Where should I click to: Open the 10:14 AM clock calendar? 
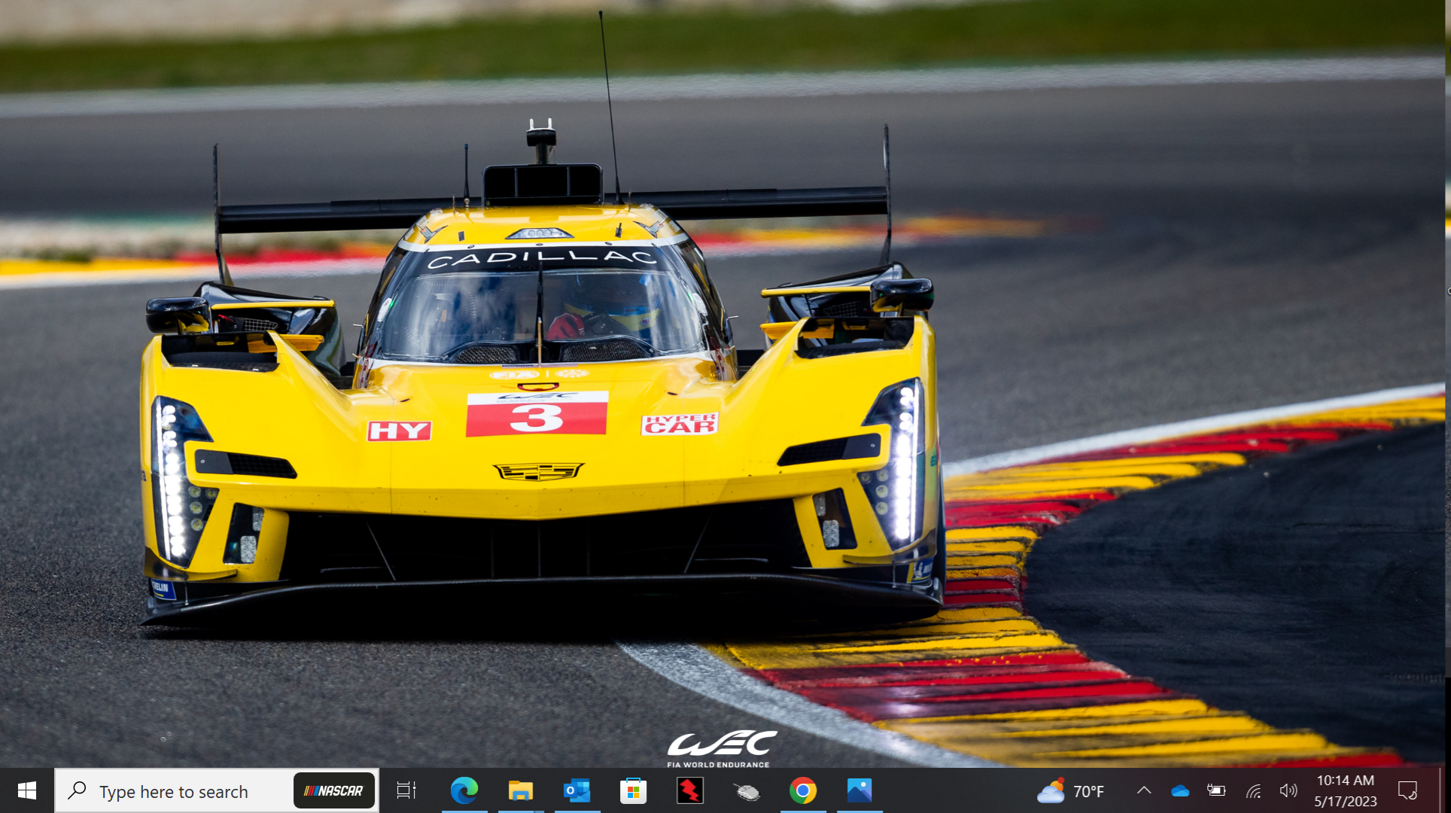click(1346, 790)
